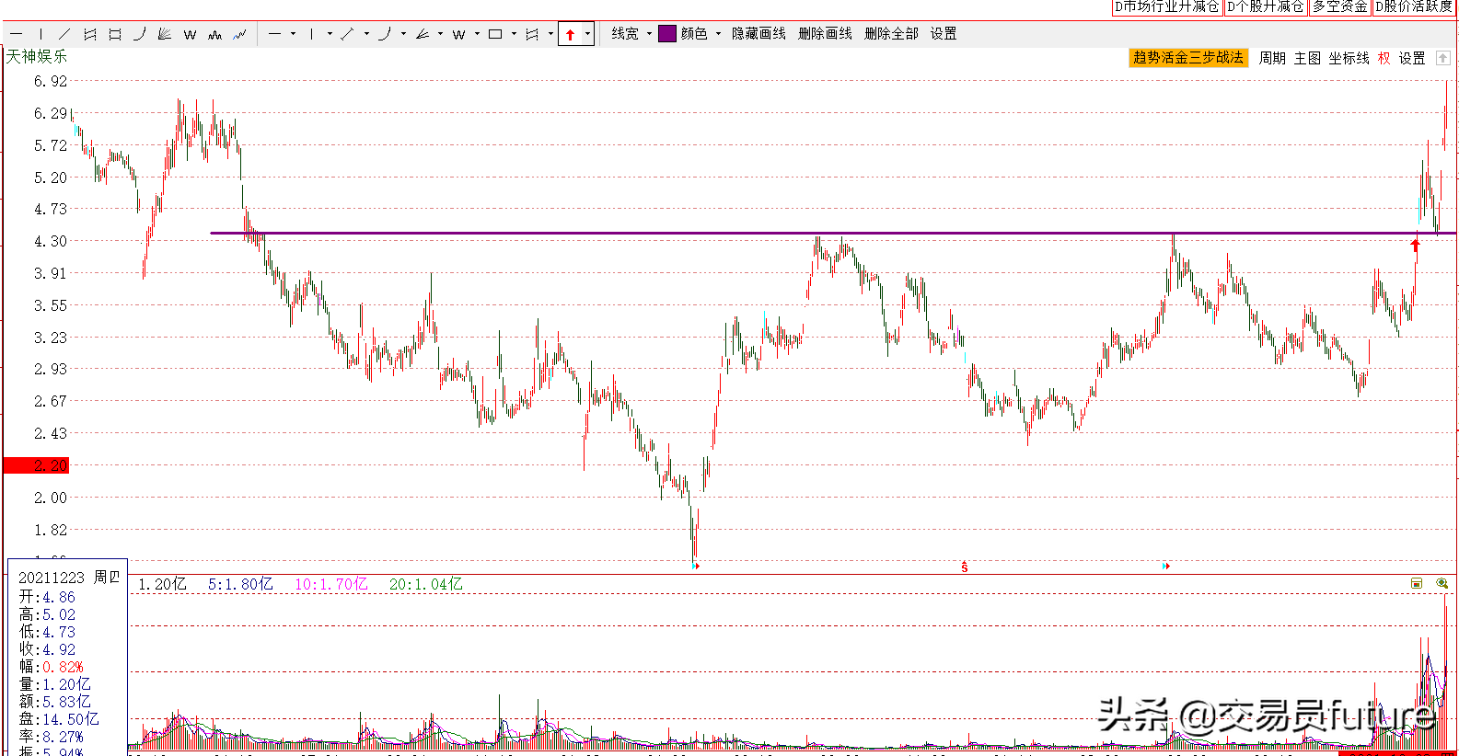This screenshot has height=756, width=1459.
Task: Click the red arrow marker on chart
Action: (1416, 246)
